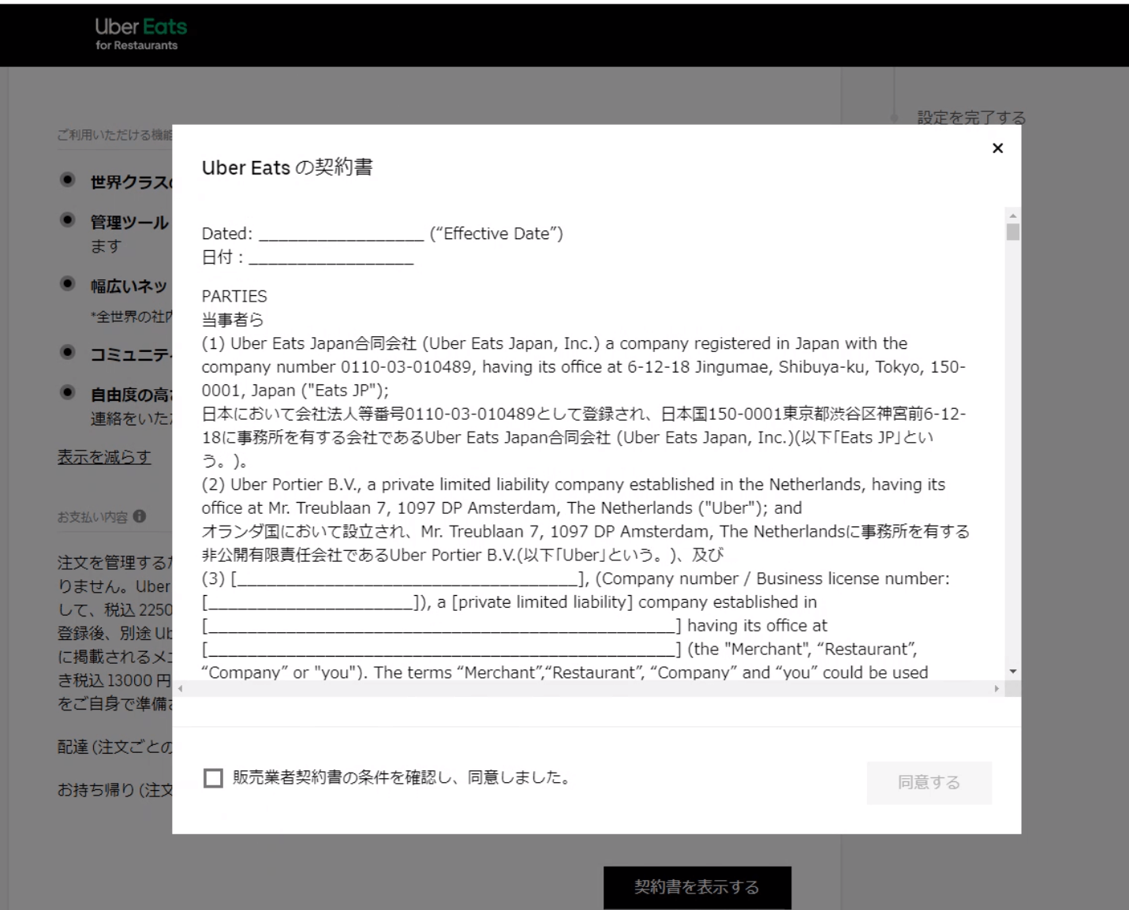
Task: Click the "PARTIES" heading in the contract
Action: 234,296
